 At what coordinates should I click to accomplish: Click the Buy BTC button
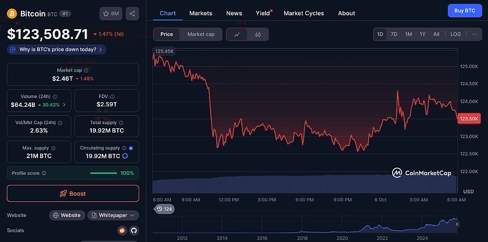pyautogui.click(x=465, y=10)
